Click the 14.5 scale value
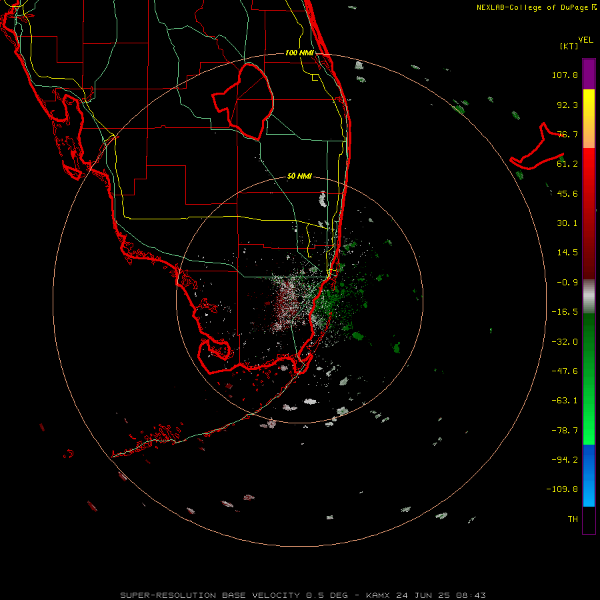Viewport: 600px width, 600px height. pos(567,253)
